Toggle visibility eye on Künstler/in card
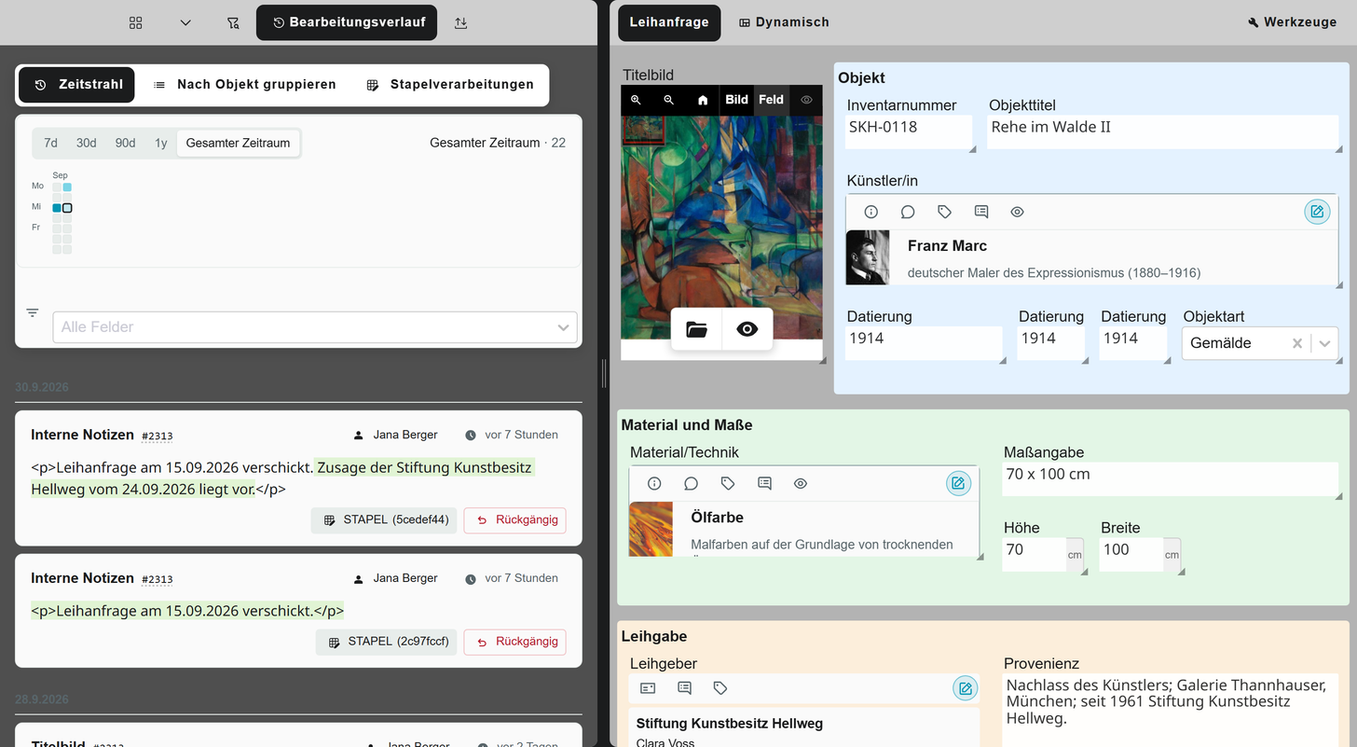Viewport: 1357px width, 747px height. click(x=1017, y=212)
